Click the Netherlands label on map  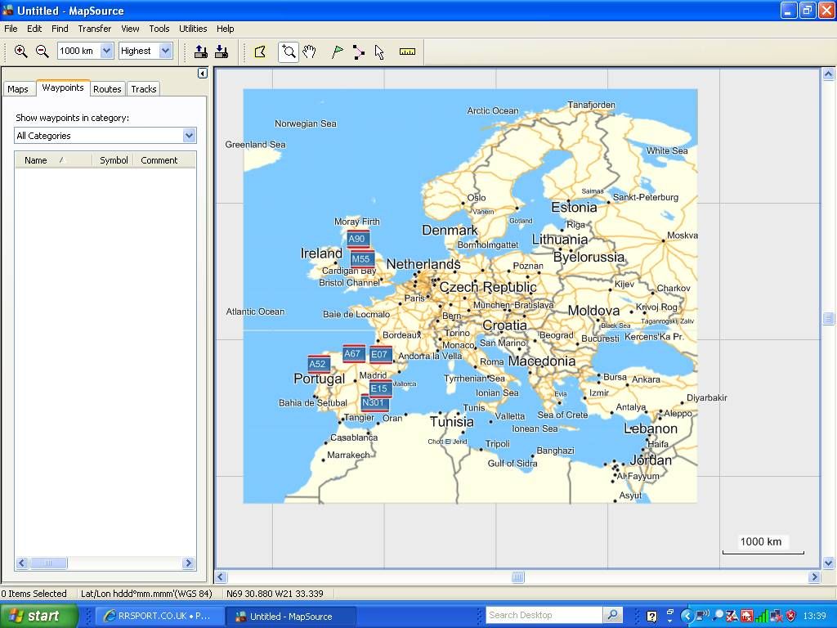[x=423, y=264]
